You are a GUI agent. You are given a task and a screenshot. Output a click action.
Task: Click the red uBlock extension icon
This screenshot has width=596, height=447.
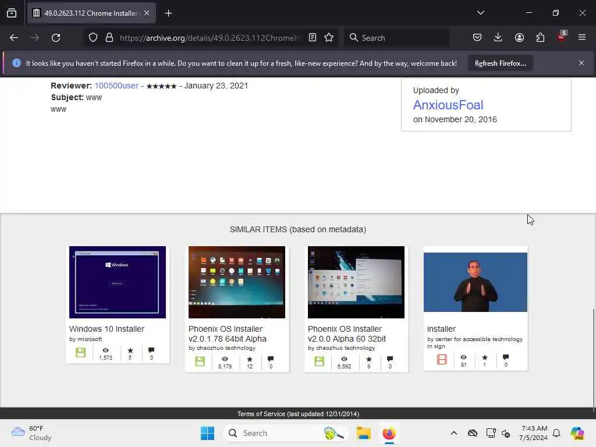[x=562, y=37]
